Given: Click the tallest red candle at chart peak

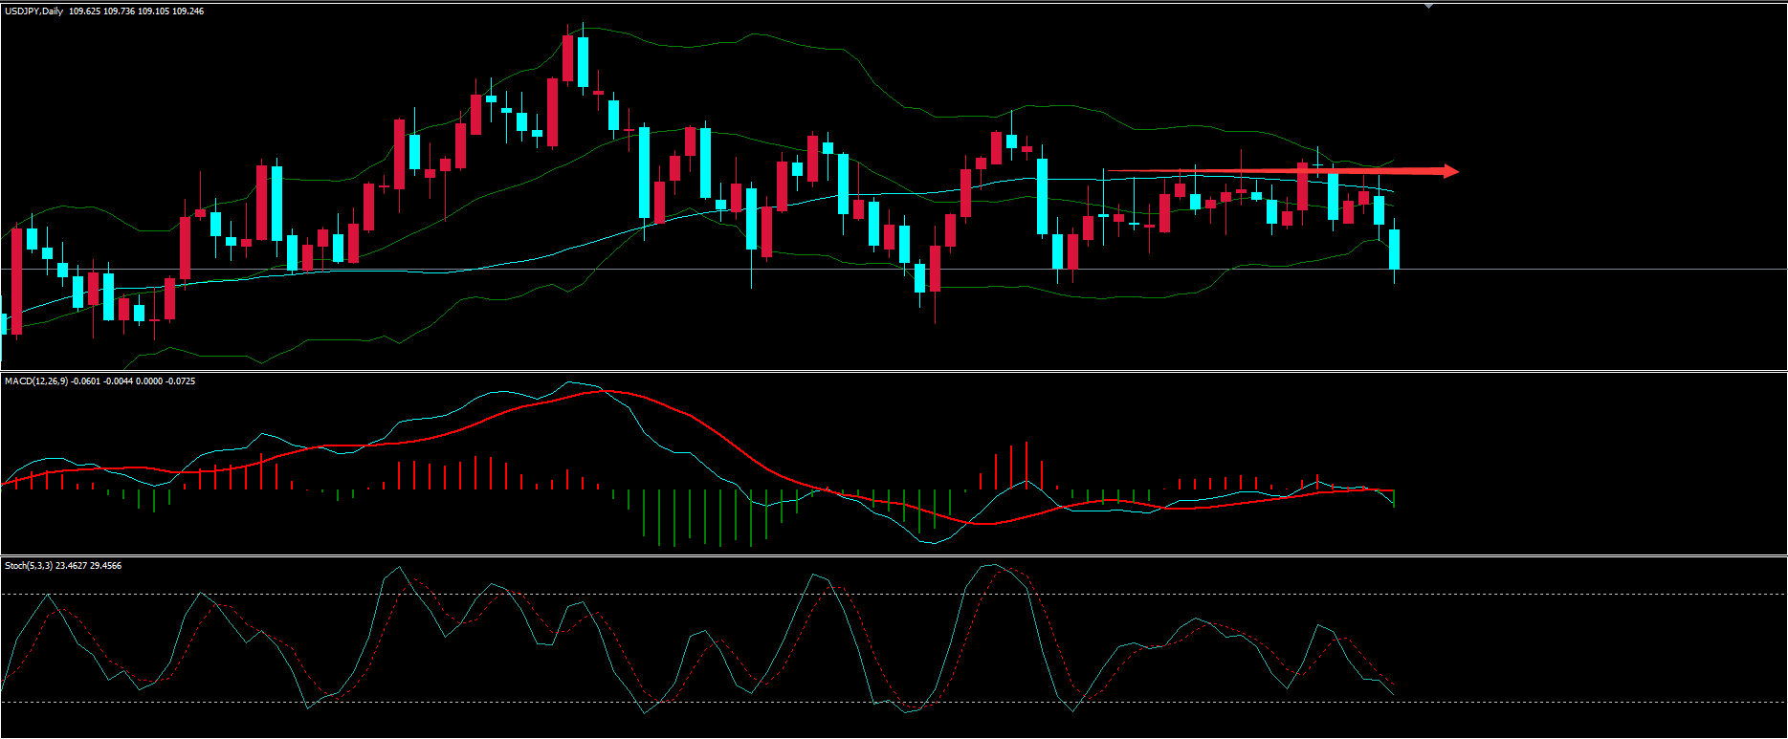Looking at the screenshot, I should (x=568, y=59).
